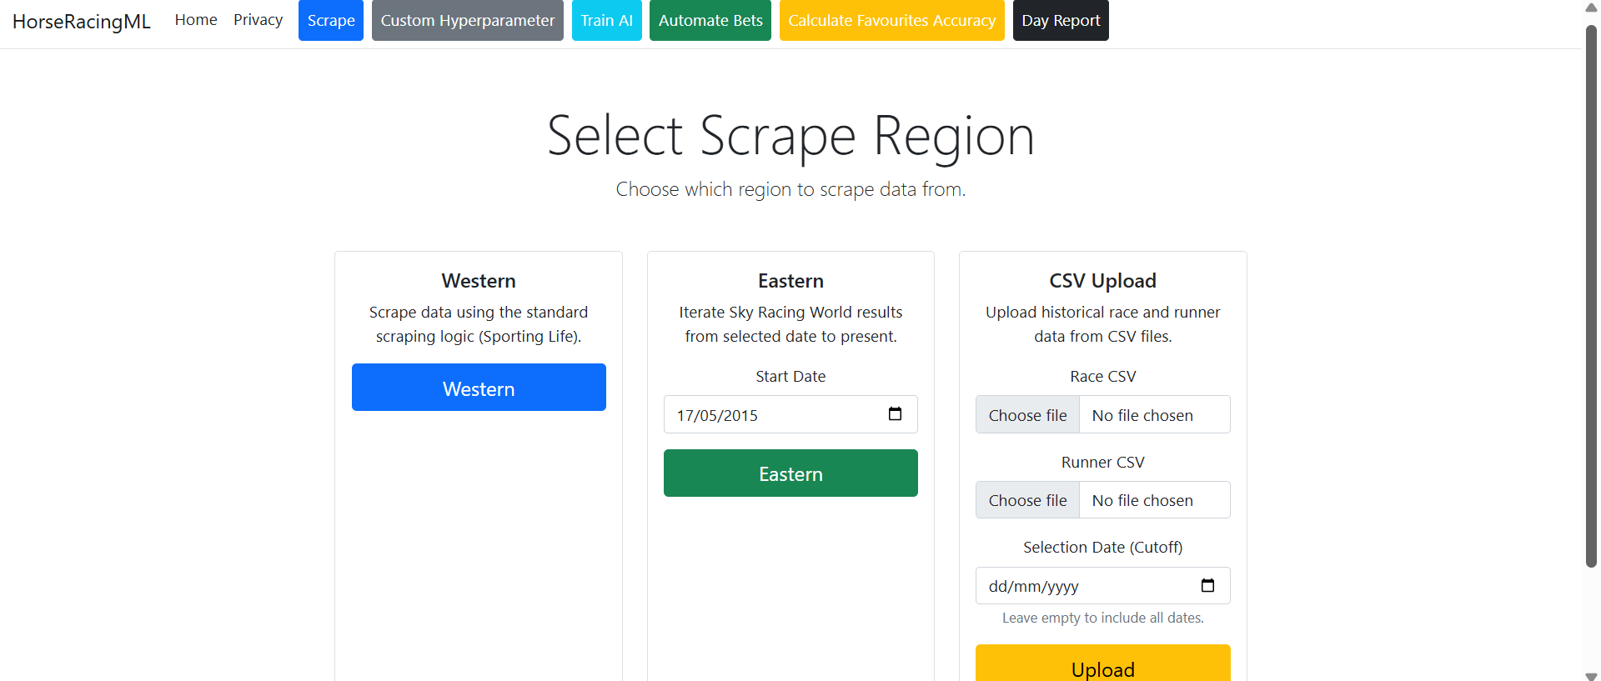Screen dimensions: 1601x681
Task: Click the Selection Date dd/mm/yyyy field
Action: coord(1103,586)
